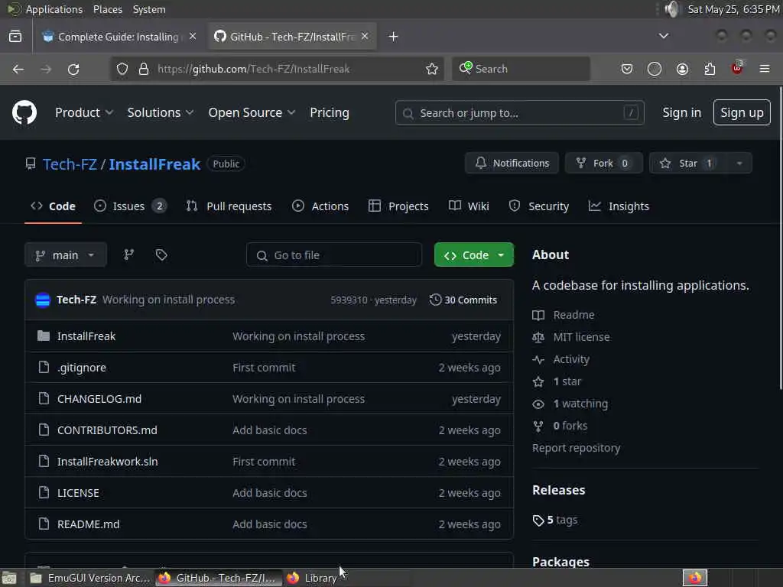Go back using the browser back arrow
The height and width of the screenshot is (587, 783).
point(18,69)
